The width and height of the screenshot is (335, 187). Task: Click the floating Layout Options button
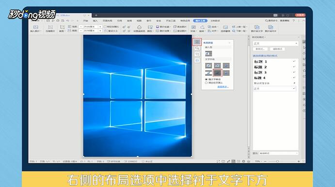tap(197, 42)
